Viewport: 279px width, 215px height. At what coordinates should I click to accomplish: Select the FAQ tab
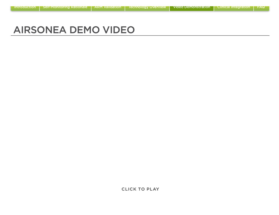coord(261,8)
